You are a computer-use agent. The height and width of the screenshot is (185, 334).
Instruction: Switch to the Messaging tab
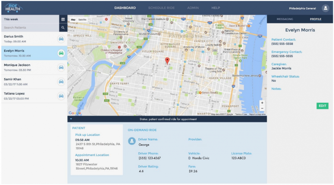coord(285,19)
